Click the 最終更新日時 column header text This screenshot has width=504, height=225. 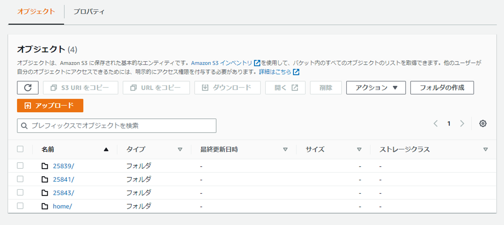[x=219, y=149]
